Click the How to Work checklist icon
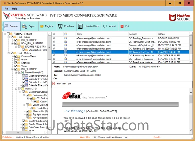The height and width of the screenshot is (141, 195). tap(80, 26)
